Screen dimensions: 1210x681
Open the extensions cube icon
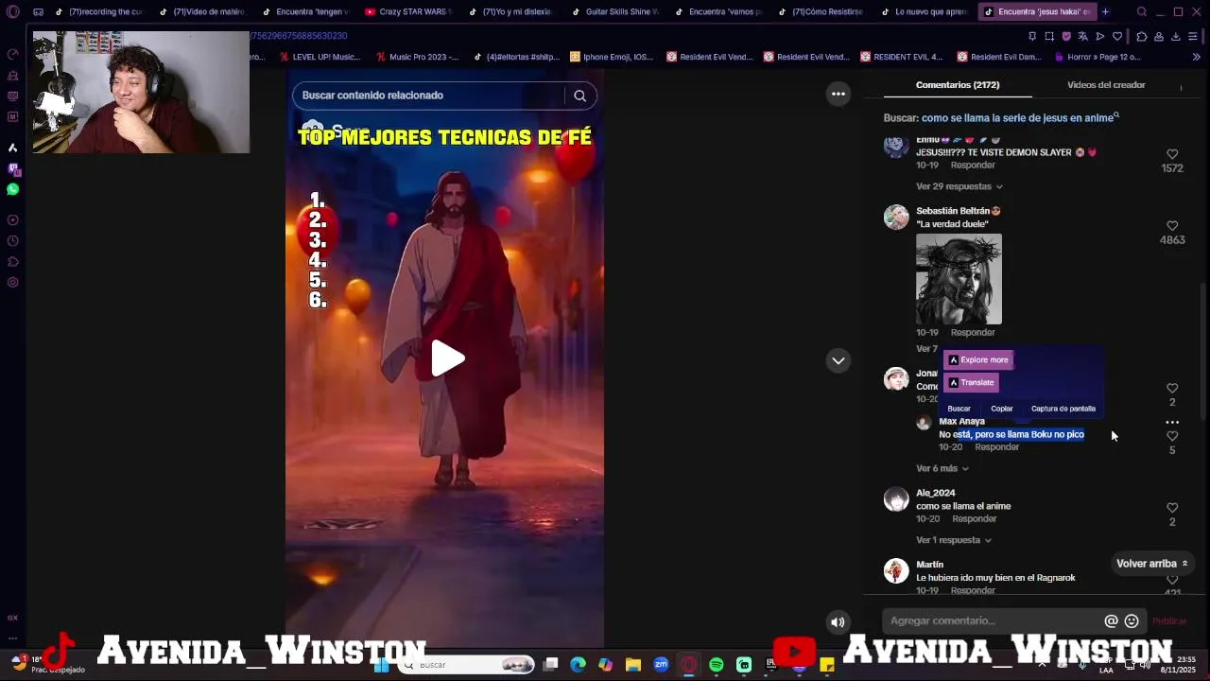click(1142, 36)
